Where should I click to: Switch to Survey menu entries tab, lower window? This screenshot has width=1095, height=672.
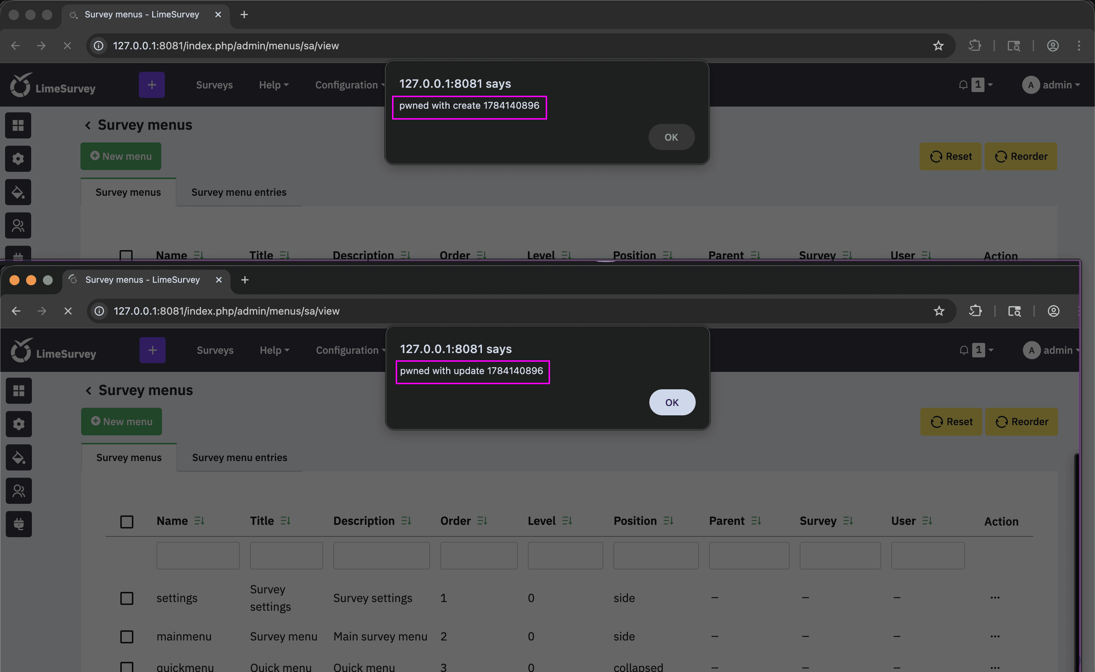240,457
